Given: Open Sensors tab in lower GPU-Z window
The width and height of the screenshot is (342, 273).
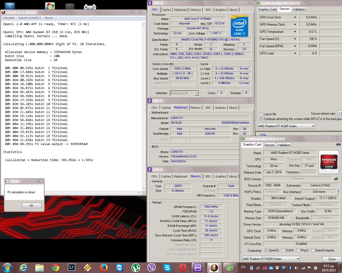Looking at the screenshot, I should point(269,145).
